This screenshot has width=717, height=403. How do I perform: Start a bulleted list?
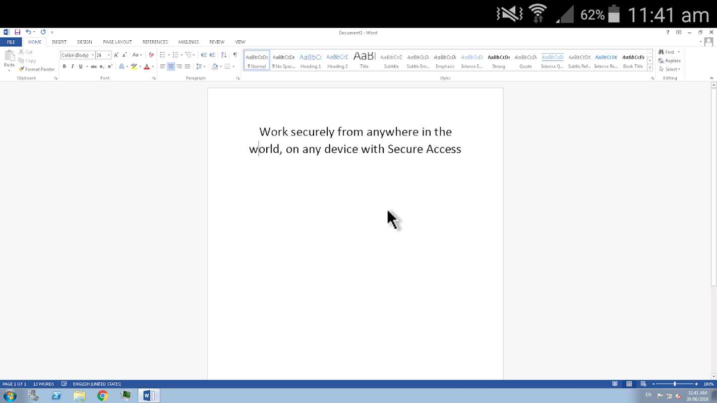(x=162, y=55)
